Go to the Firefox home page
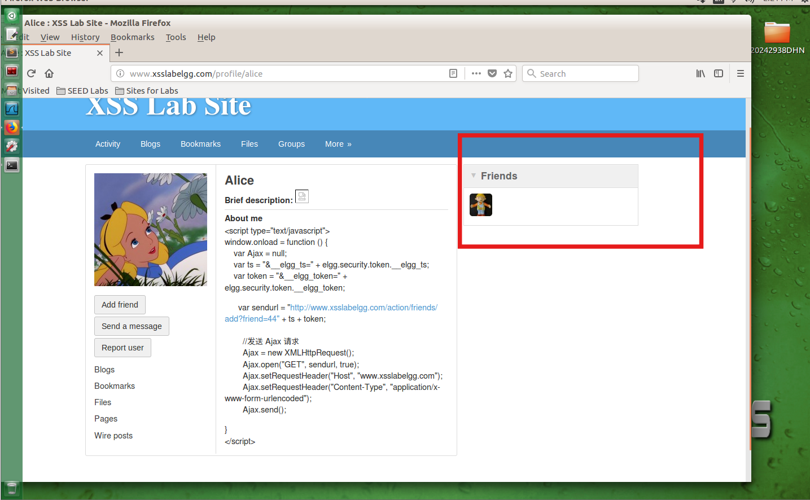The image size is (810, 500). coord(49,73)
